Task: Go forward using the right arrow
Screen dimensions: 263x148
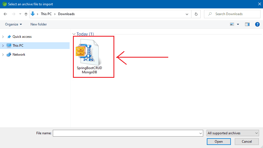Action: click(x=14, y=14)
